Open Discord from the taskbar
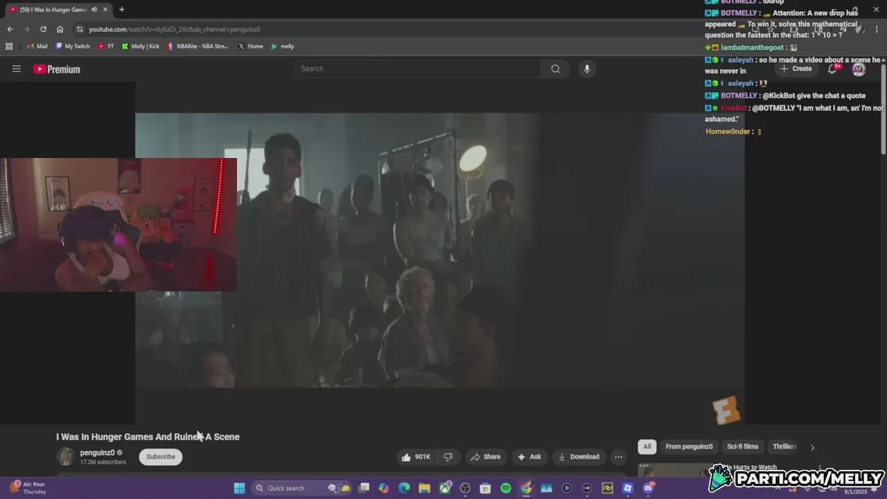 point(648,488)
